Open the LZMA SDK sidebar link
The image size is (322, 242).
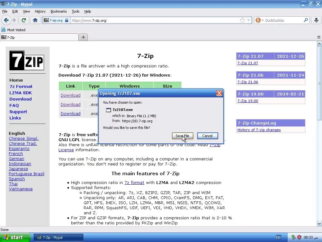tap(20, 93)
